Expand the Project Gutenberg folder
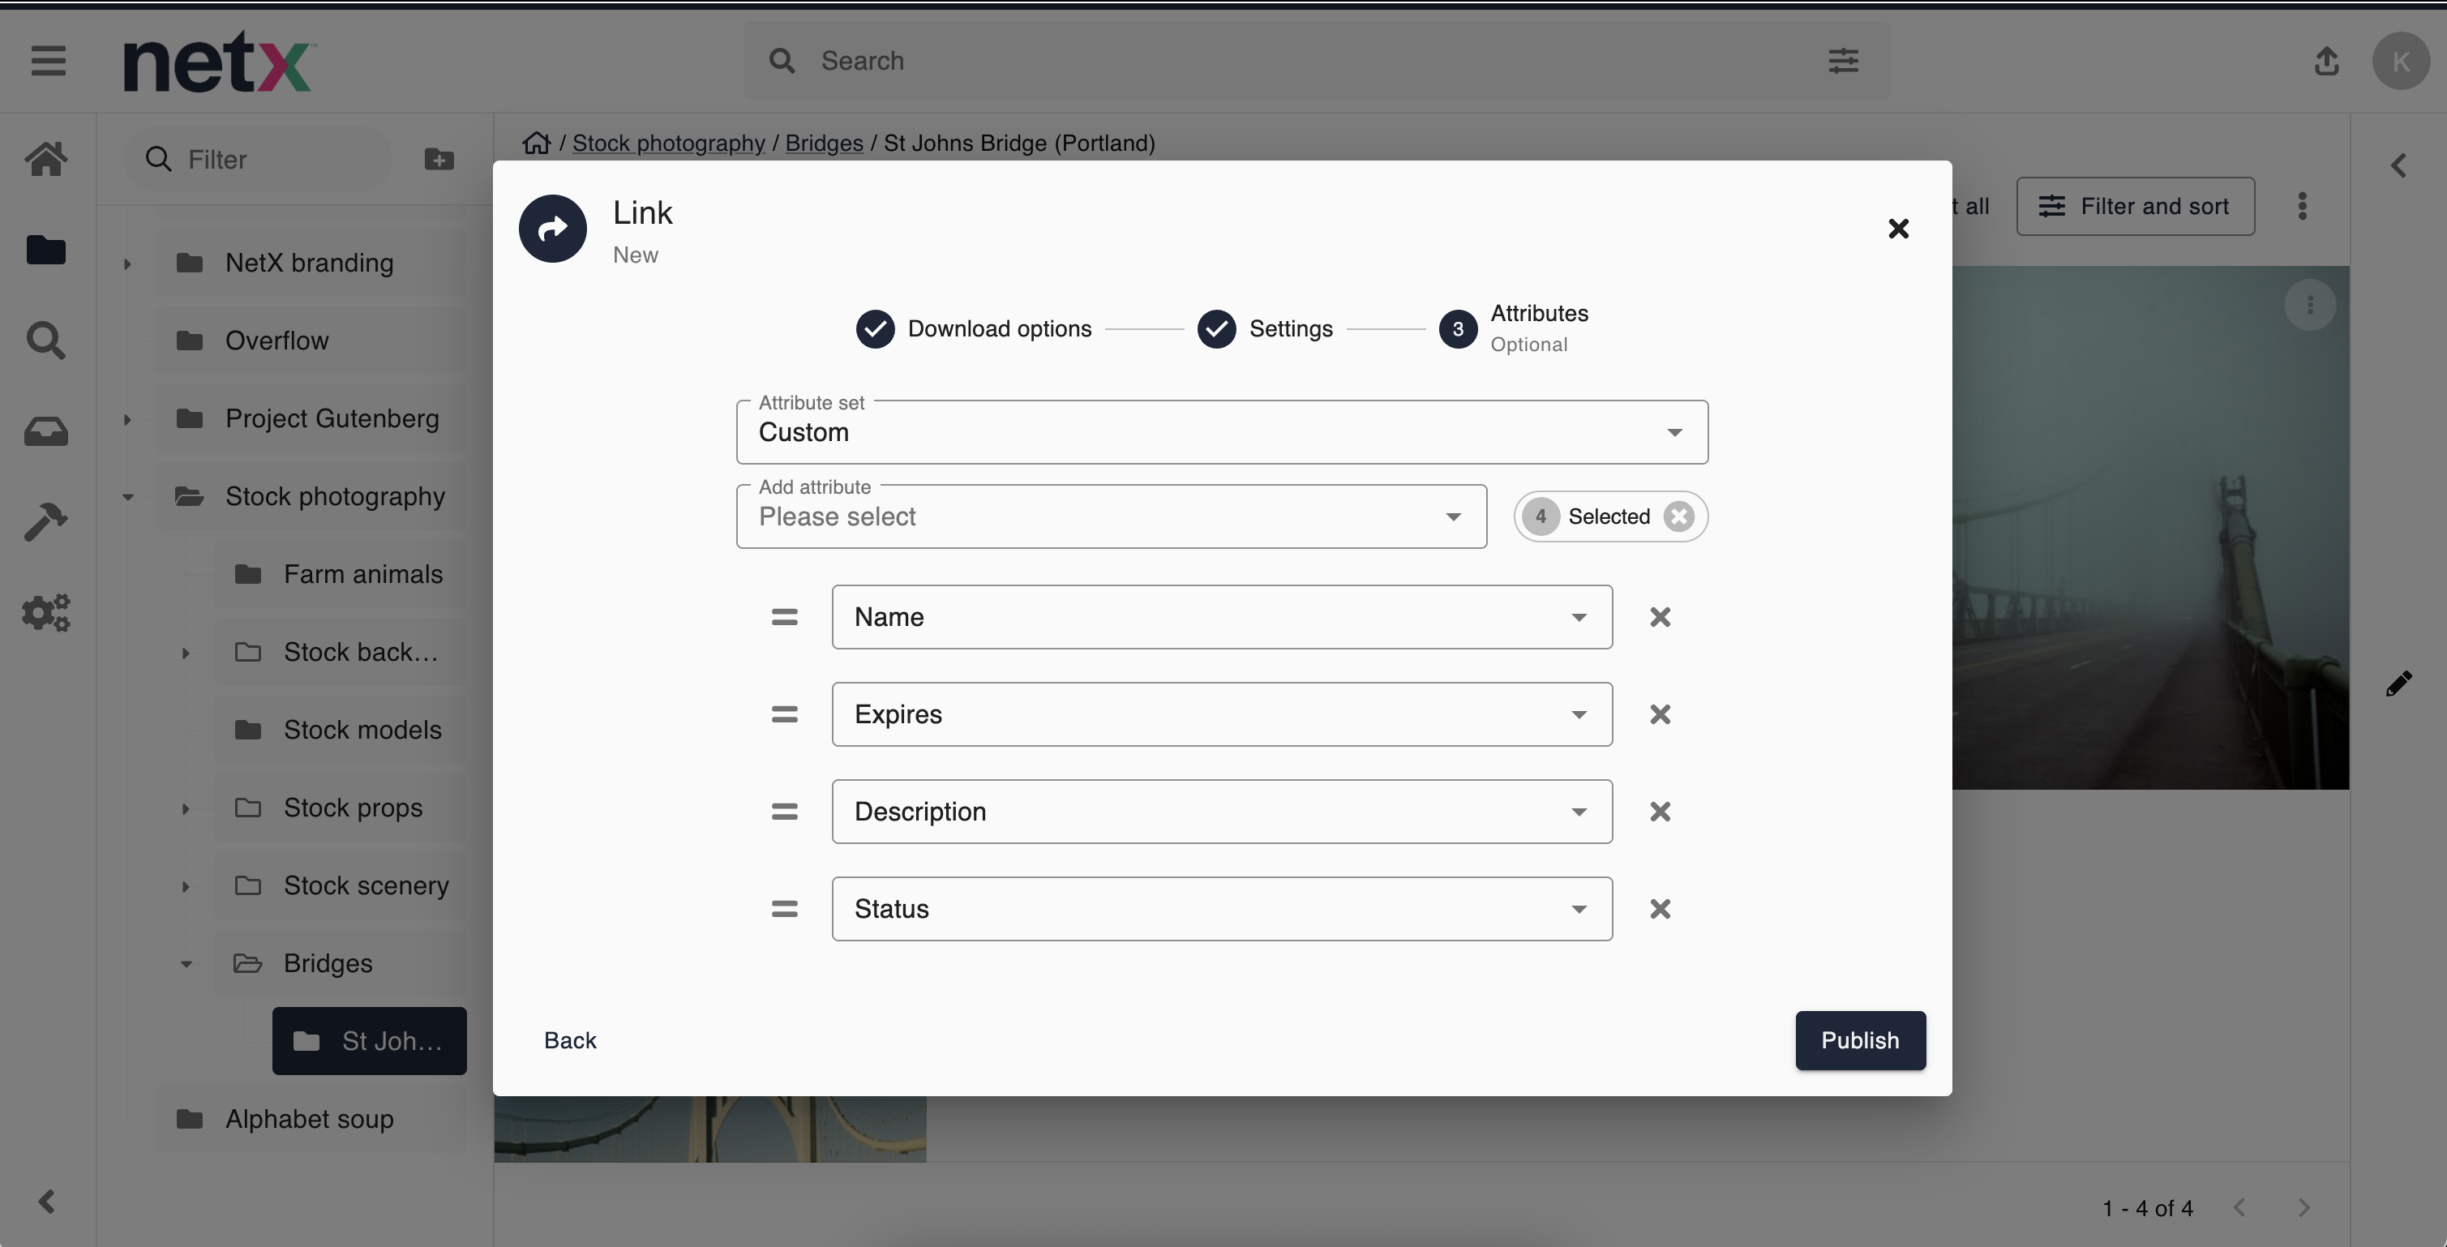 point(127,420)
